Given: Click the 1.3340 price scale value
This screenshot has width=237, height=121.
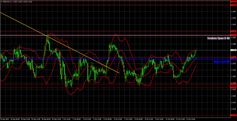Looking at the screenshot, I should (x=234, y=18).
